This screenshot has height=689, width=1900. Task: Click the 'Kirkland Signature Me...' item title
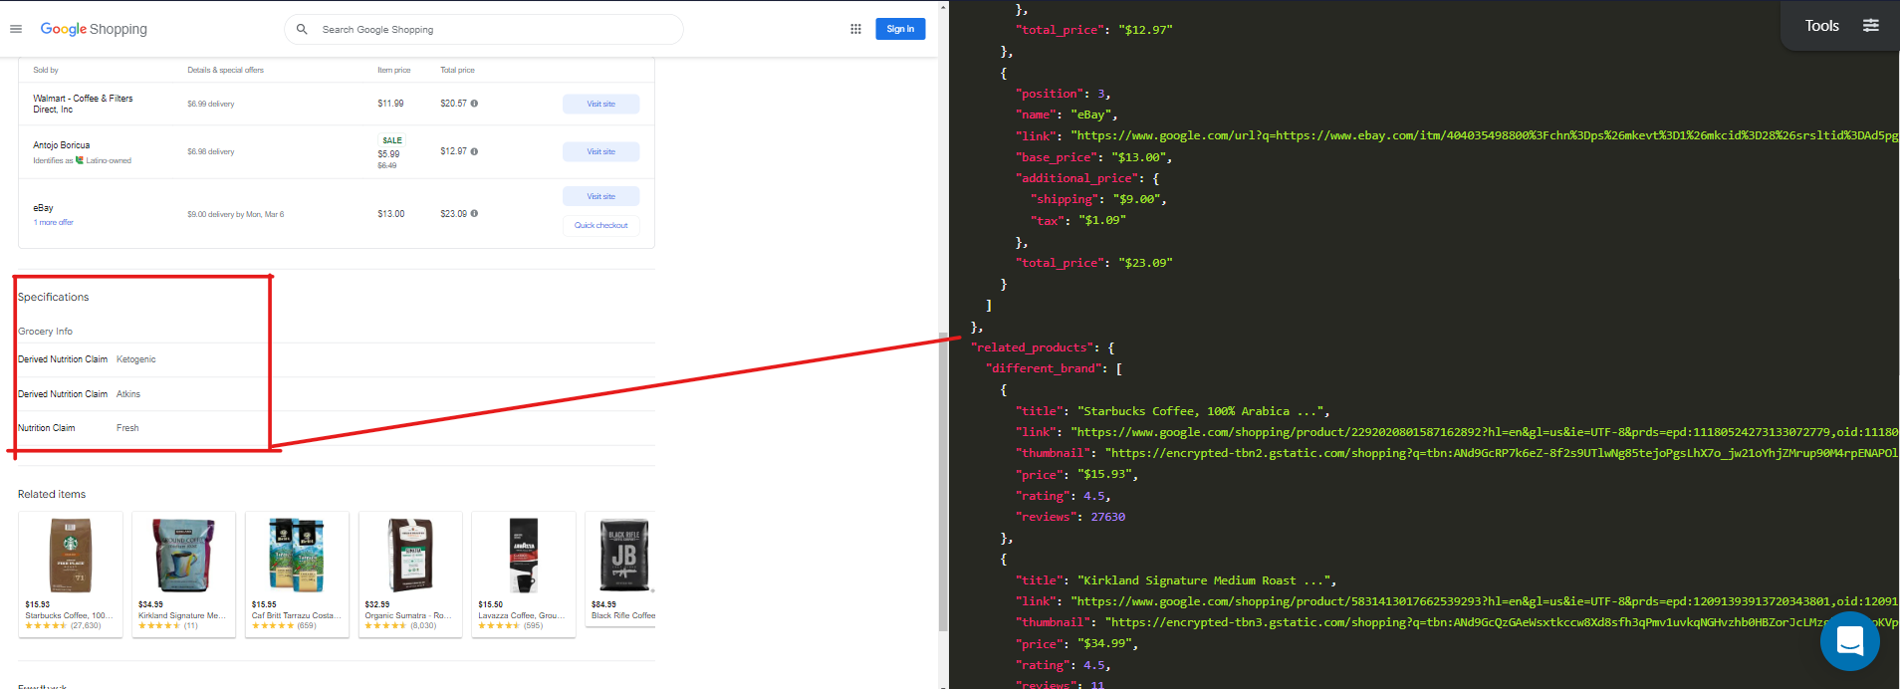click(x=182, y=615)
